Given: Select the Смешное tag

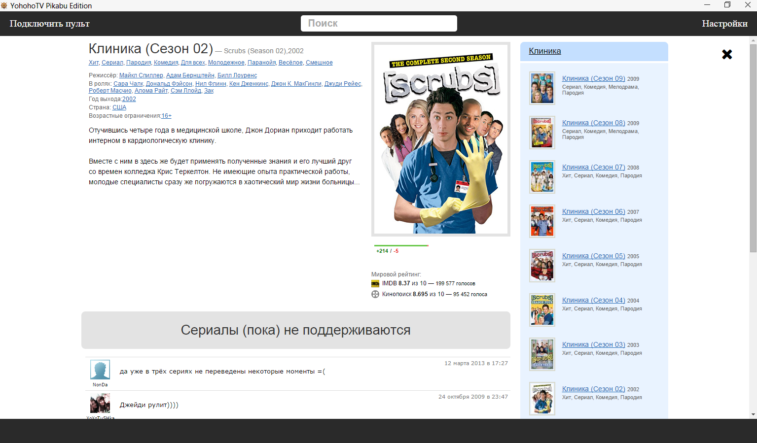Looking at the screenshot, I should click(x=319, y=63).
